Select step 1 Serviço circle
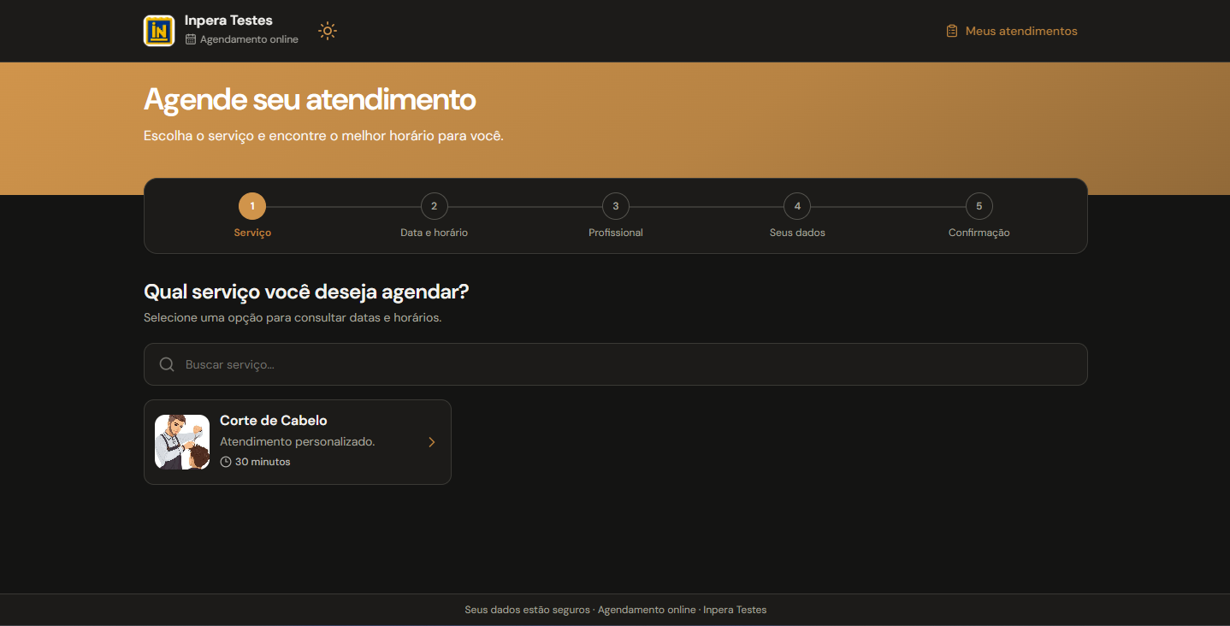Screen dimensions: 1230x626 coord(252,206)
